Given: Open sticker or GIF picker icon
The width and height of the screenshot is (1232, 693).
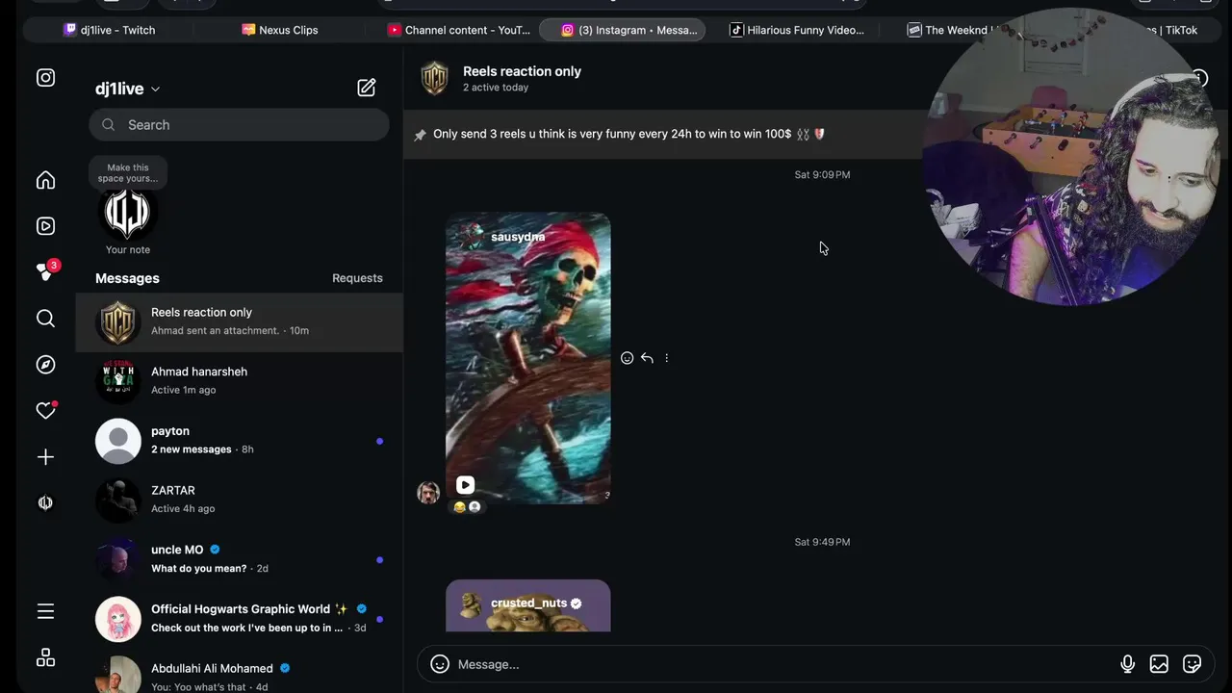Looking at the screenshot, I should tap(1192, 664).
